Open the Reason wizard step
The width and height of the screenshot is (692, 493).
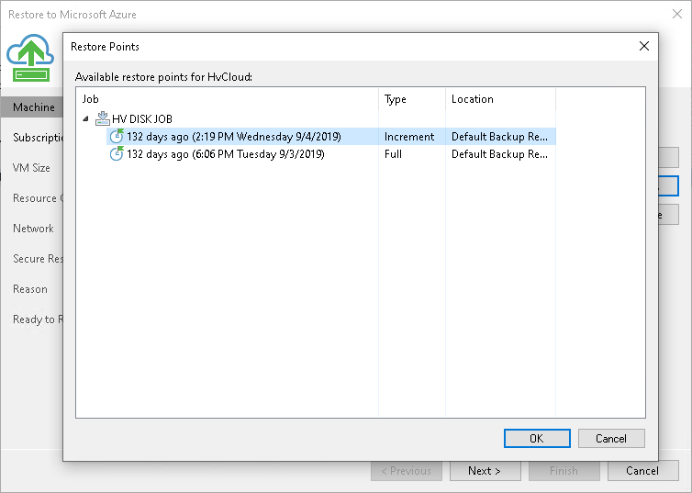[x=30, y=289]
